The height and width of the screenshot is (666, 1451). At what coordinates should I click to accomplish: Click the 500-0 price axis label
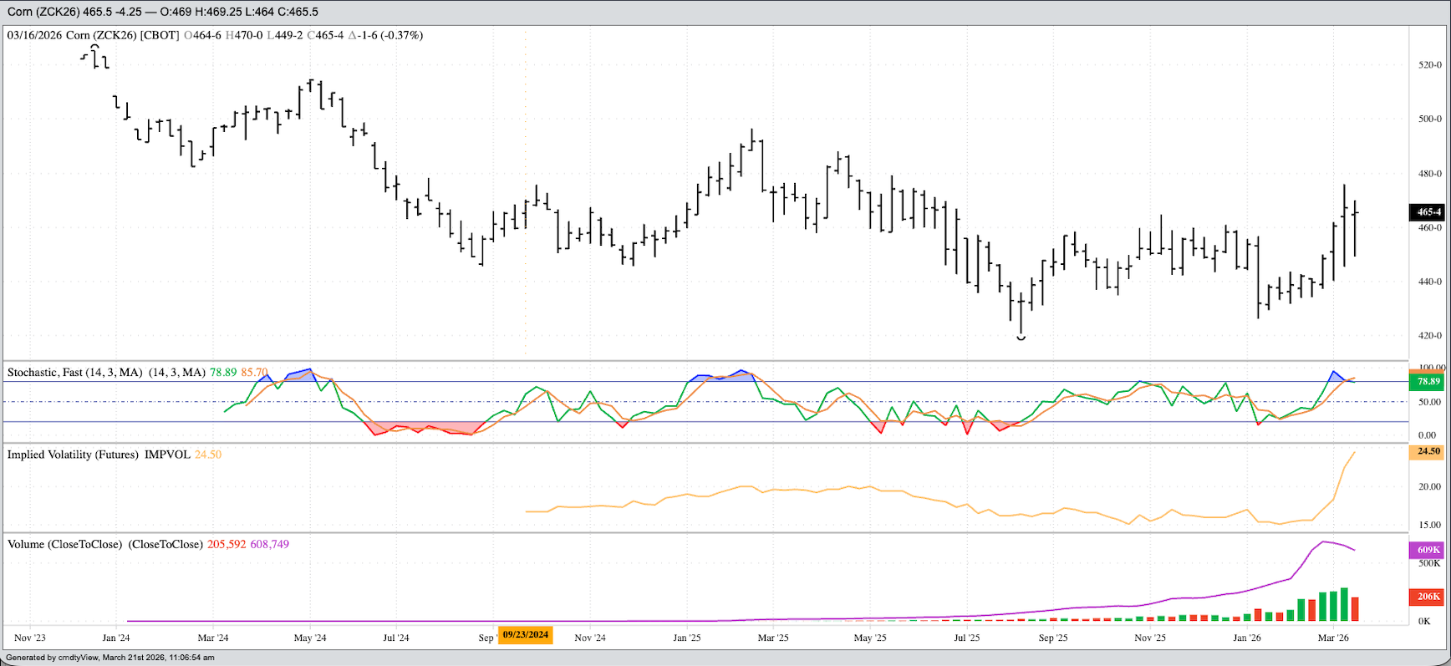coord(1429,119)
